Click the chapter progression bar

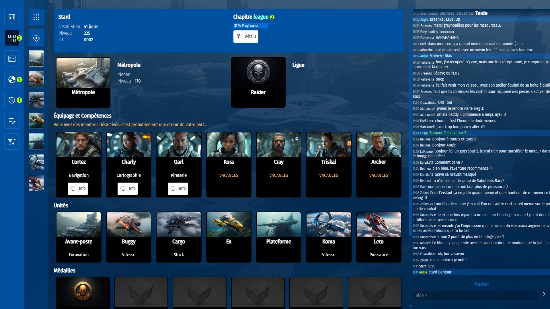pyautogui.click(x=316, y=26)
